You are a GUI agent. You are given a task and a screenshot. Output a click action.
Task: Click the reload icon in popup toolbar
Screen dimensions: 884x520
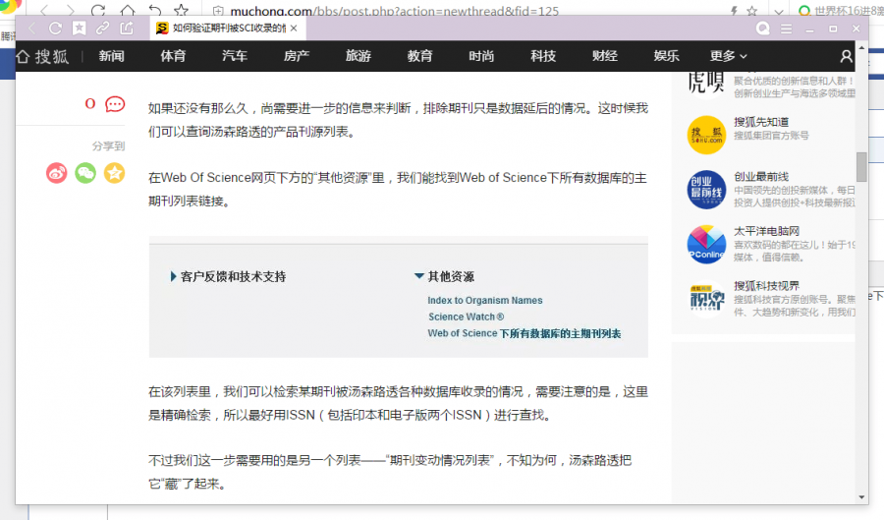coord(55,29)
